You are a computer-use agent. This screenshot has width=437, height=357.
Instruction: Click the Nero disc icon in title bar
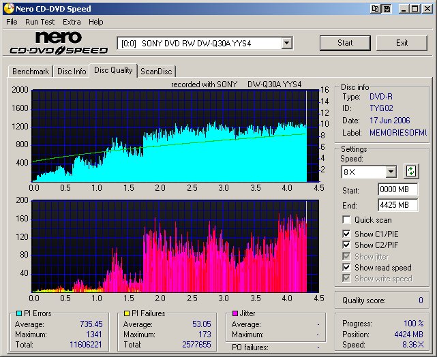pos(9,8)
